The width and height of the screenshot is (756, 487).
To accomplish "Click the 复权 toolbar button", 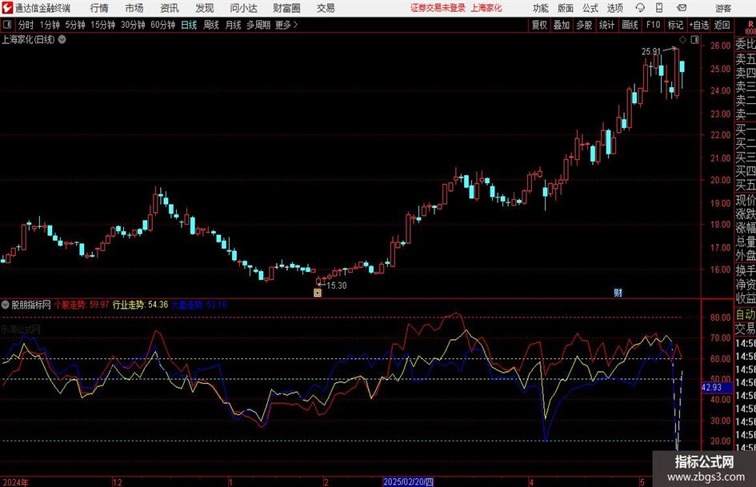I will 539,25.
